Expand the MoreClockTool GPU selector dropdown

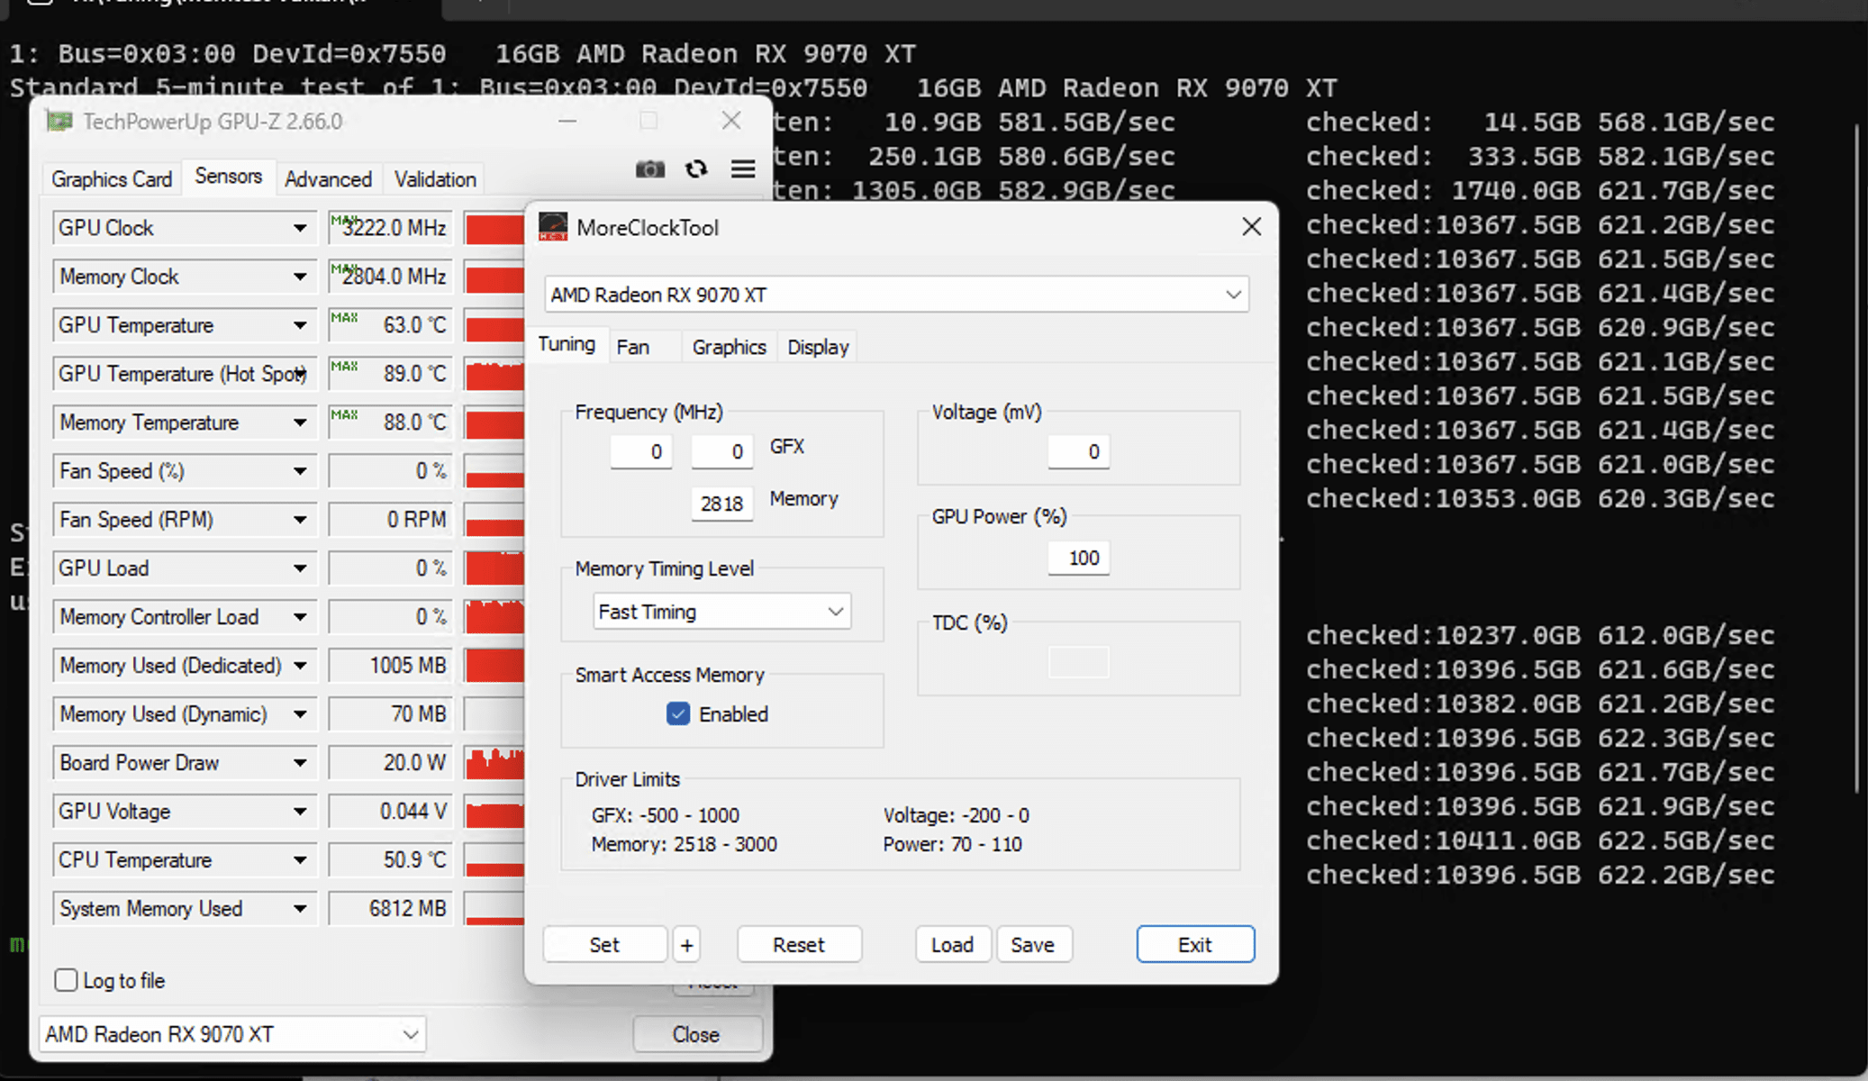pyautogui.click(x=896, y=295)
